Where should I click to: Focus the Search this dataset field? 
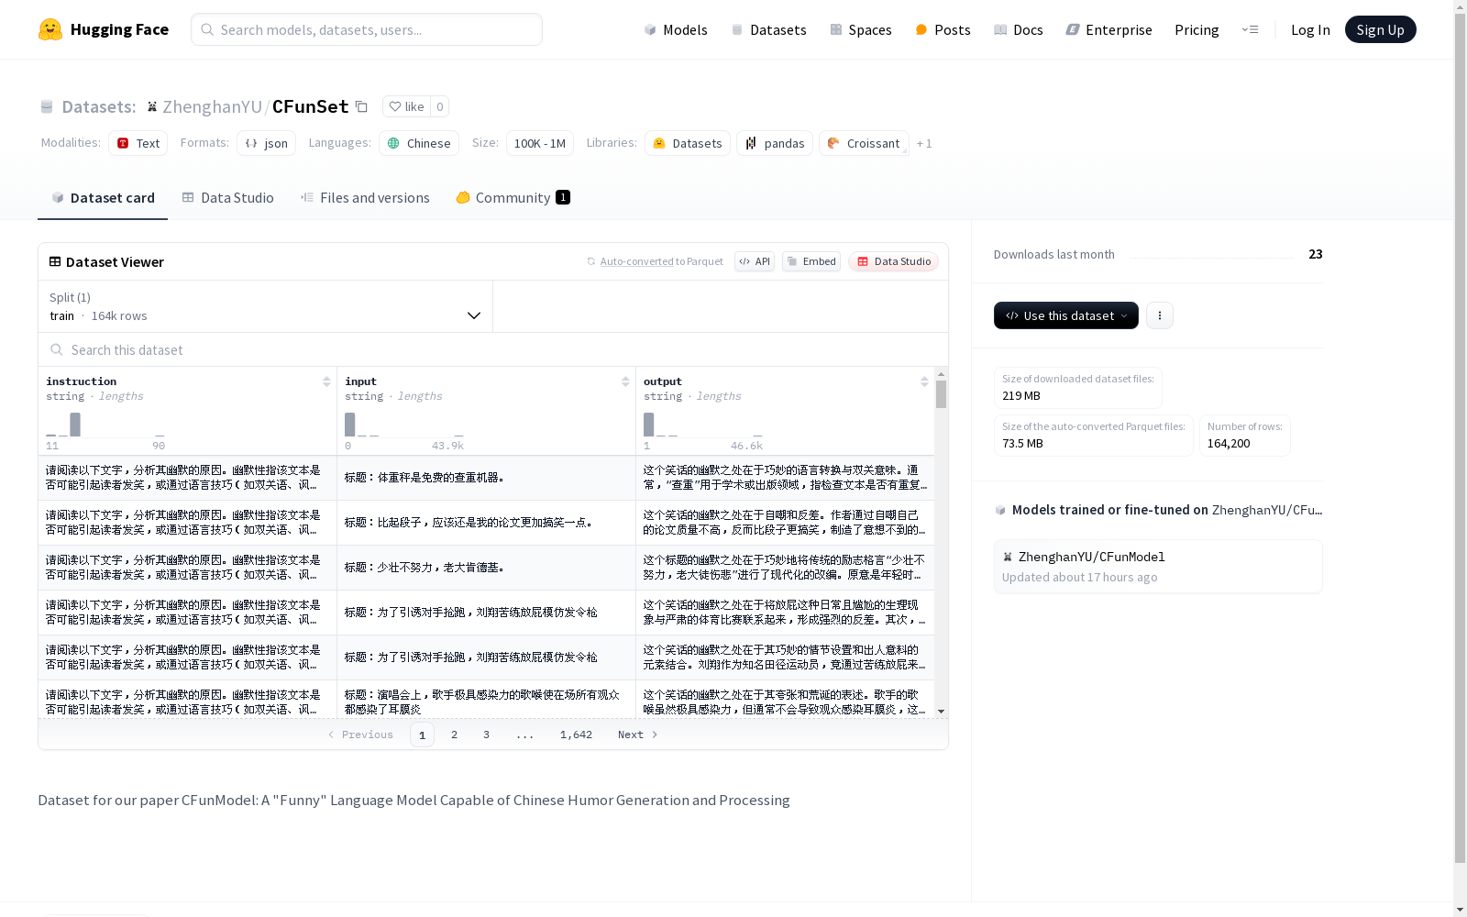(493, 349)
